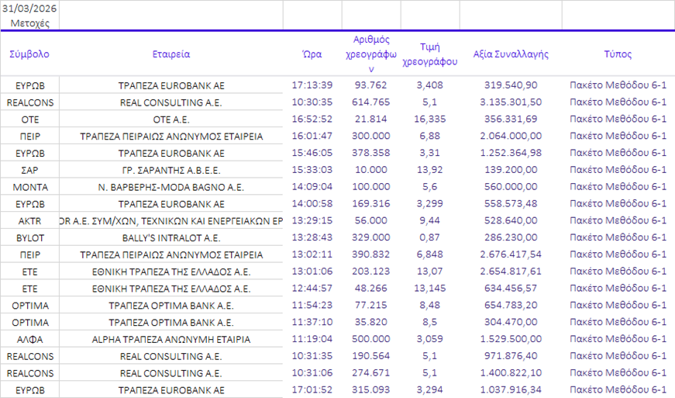This screenshot has height=398, width=675.
Task: Click the value 304.470,00
Action: point(511,322)
